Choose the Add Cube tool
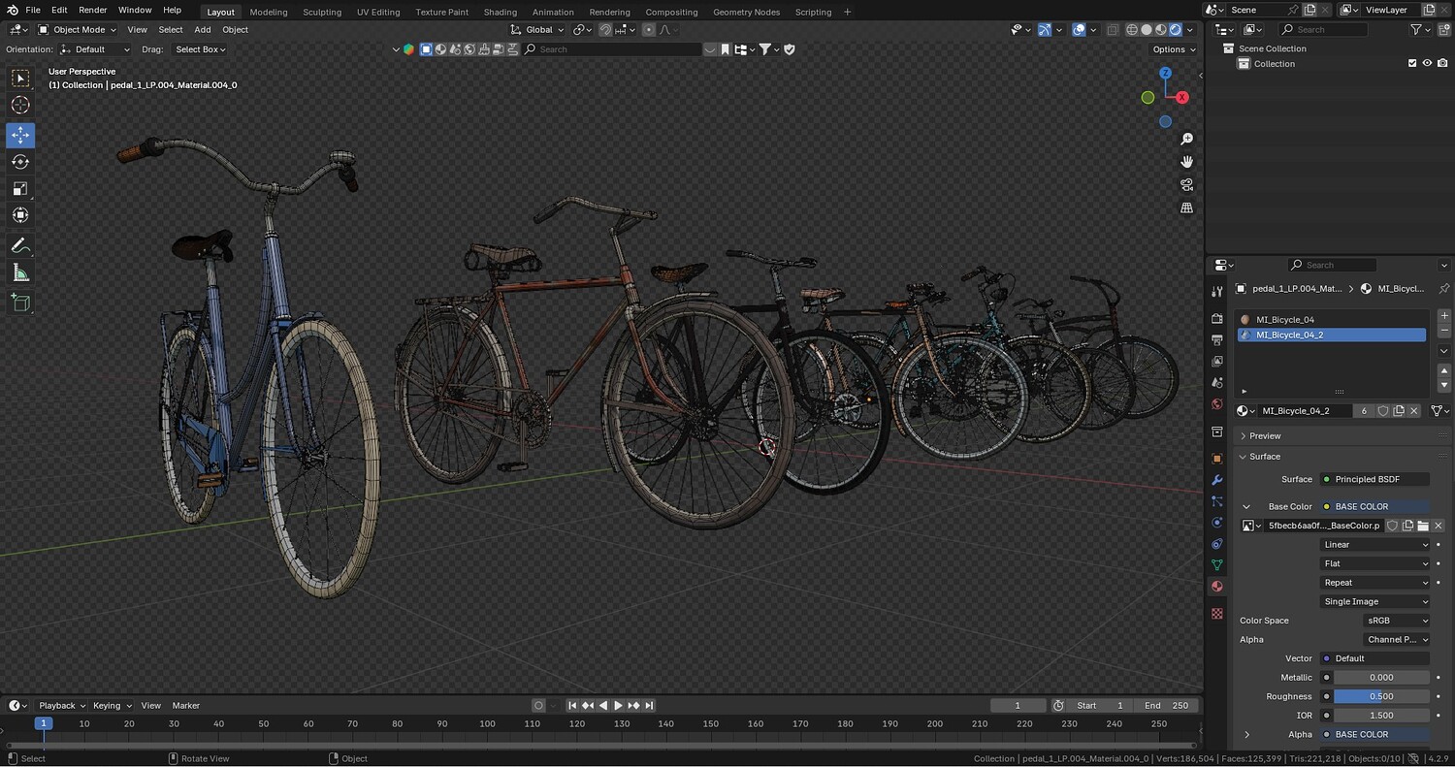 20,304
